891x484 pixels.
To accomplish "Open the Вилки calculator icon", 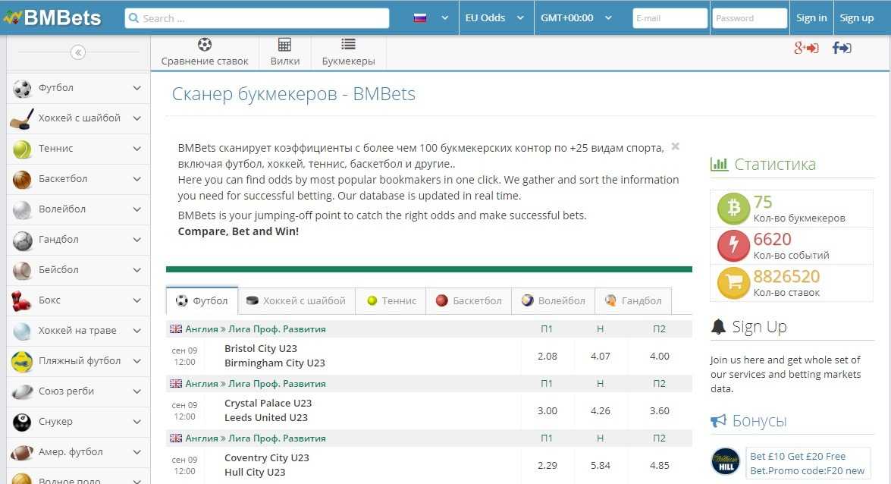I will 284,45.
